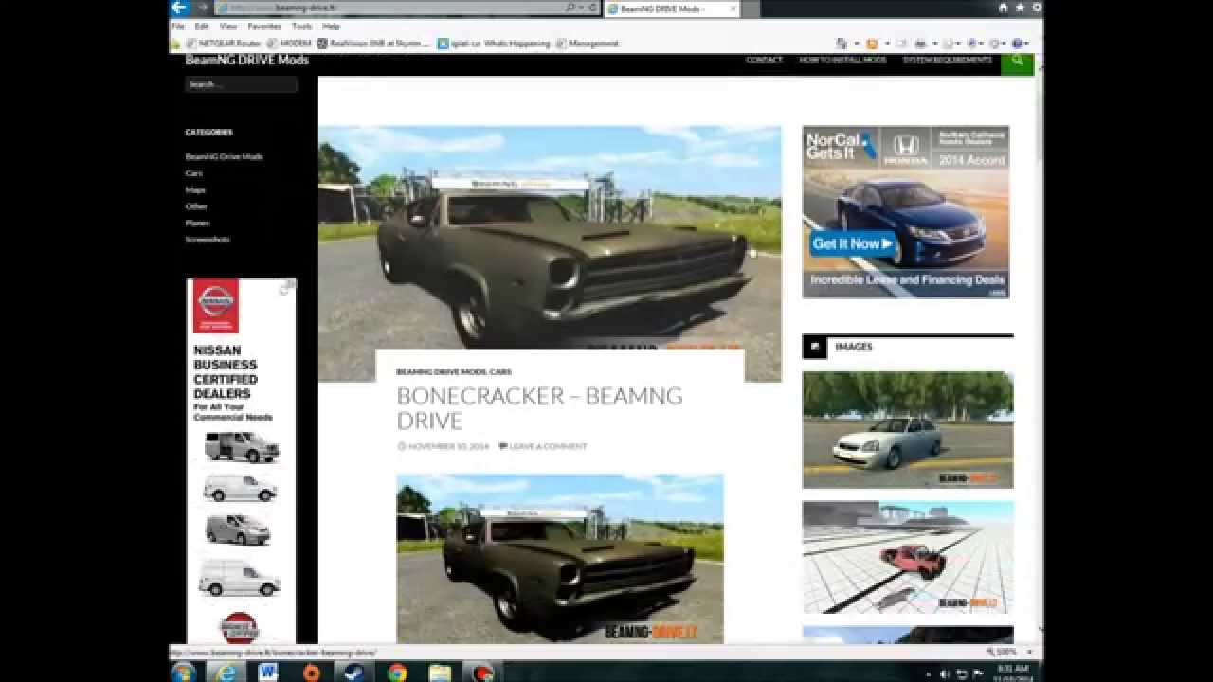
Task: Open the MODEM favorites bar link
Action: pyautogui.click(x=289, y=44)
